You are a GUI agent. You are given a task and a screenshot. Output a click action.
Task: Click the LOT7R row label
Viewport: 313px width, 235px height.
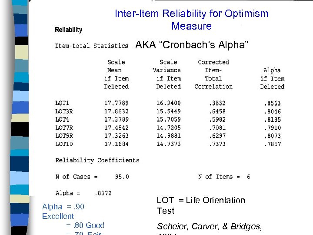(x=64, y=128)
